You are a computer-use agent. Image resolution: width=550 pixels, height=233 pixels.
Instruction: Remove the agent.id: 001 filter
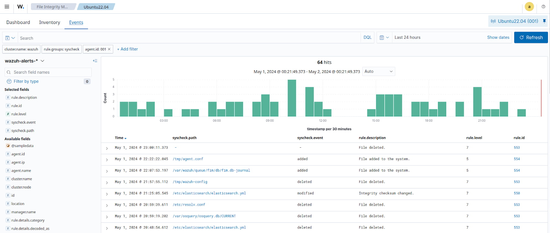pos(109,49)
